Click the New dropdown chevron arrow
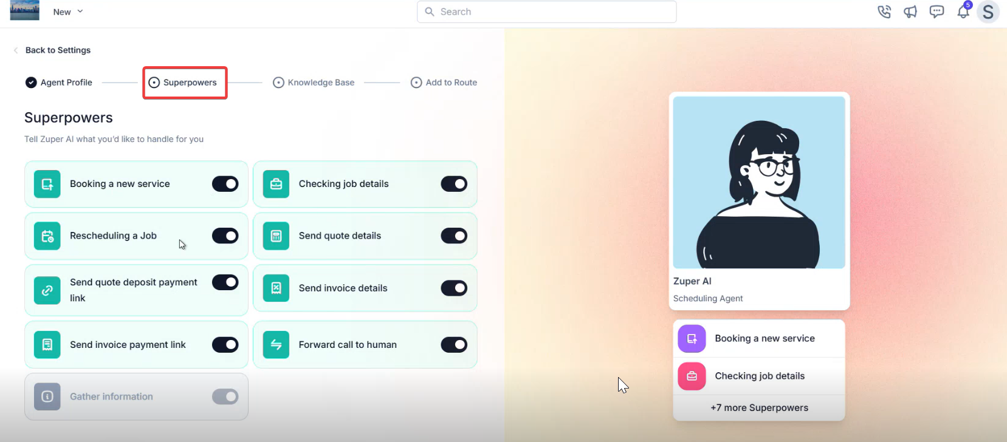The width and height of the screenshot is (1007, 442). (80, 12)
